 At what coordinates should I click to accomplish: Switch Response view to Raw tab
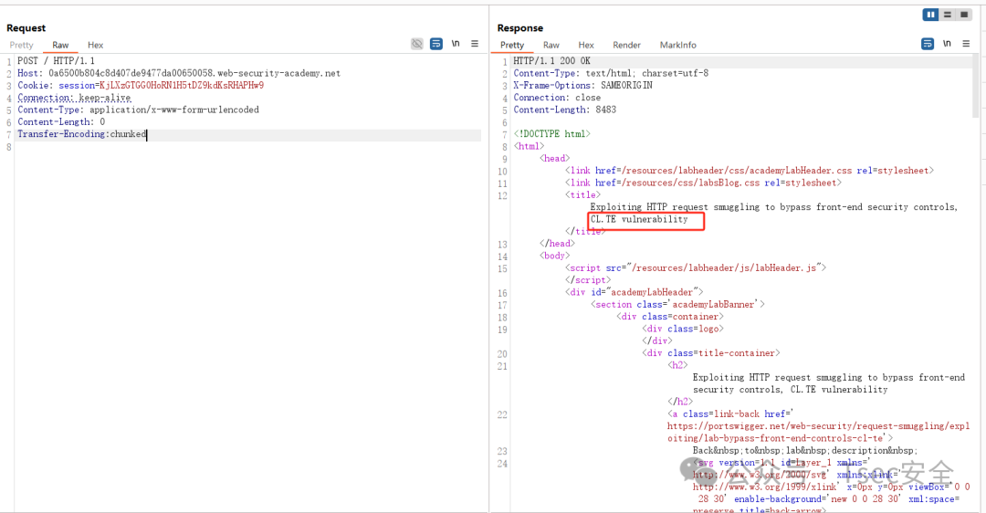point(551,46)
